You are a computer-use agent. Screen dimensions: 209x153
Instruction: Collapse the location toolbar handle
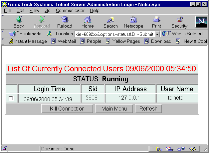coord(3,34)
